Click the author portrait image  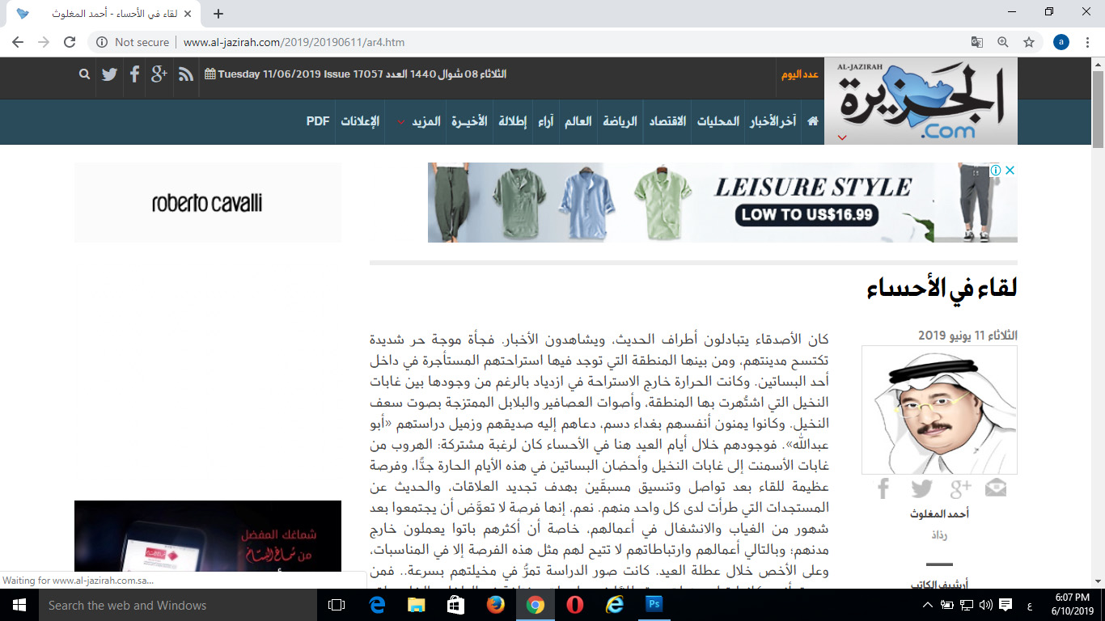939,410
